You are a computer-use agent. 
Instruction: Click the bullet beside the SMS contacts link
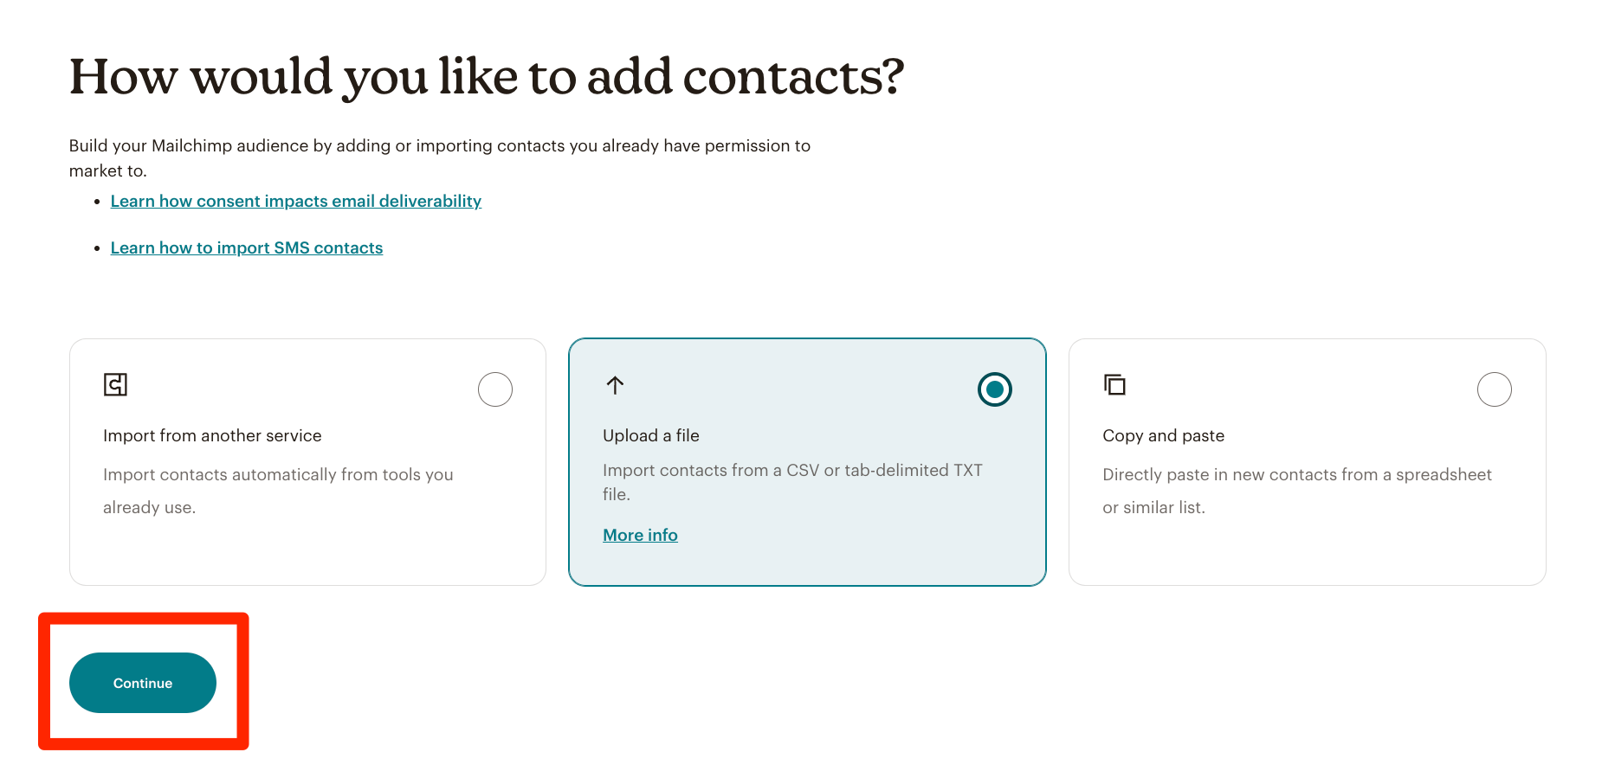[x=97, y=248]
